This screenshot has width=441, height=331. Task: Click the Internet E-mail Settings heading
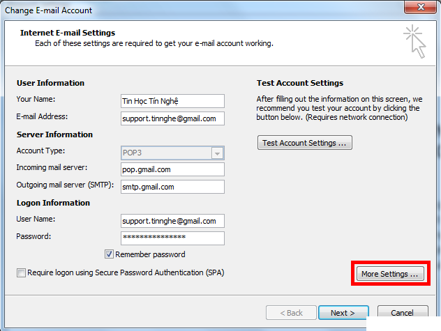[68, 33]
